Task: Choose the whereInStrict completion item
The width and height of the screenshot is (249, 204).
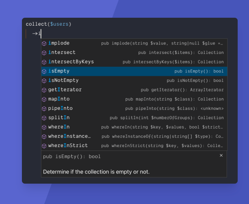Action: 134,146
